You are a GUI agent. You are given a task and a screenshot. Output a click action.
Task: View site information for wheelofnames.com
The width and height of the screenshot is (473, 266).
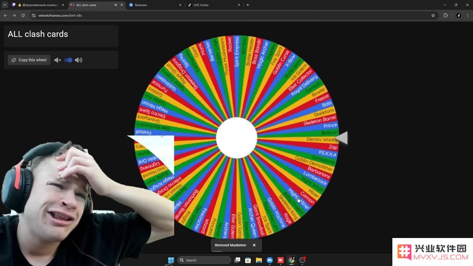point(34,15)
